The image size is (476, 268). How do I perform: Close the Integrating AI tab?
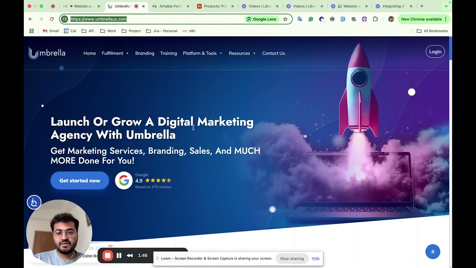(x=411, y=6)
